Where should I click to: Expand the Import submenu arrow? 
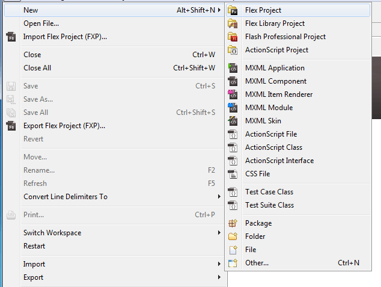click(219, 264)
